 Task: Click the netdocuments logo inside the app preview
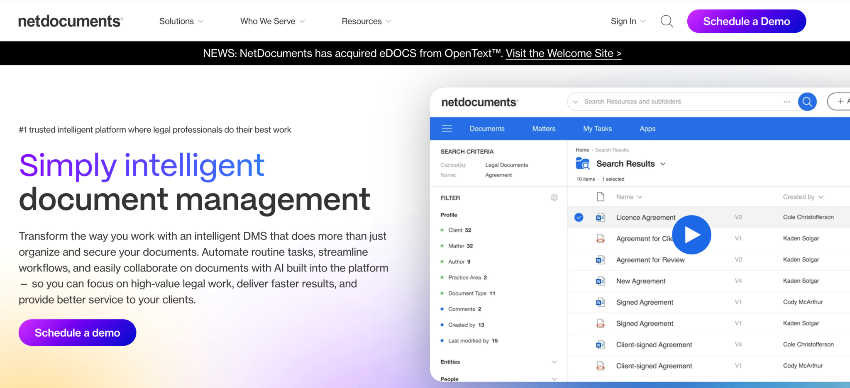(x=480, y=102)
